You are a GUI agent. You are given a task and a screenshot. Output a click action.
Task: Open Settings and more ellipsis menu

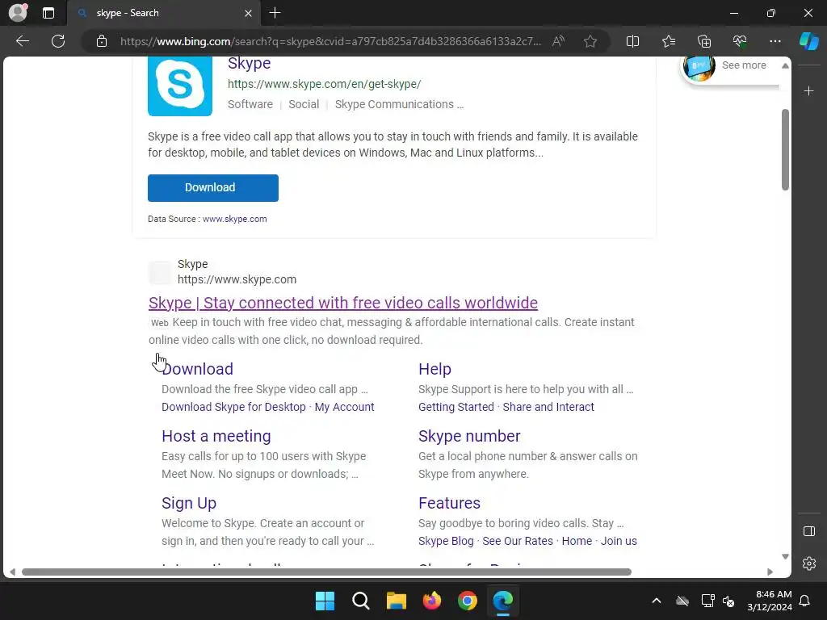tap(775, 41)
